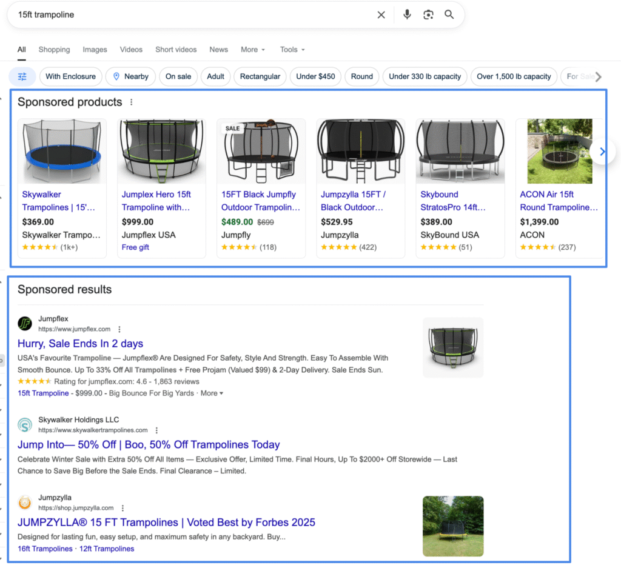Toggle the With Enclosure filter chip
Image resolution: width=621 pixels, height=565 pixels.
[x=70, y=76]
